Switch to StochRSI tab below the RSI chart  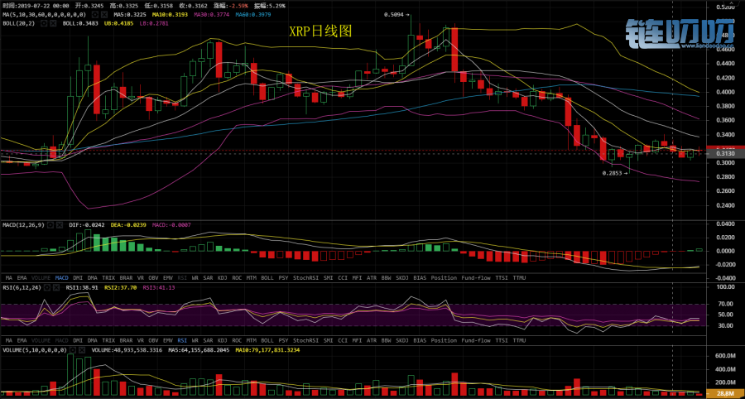pyautogui.click(x=307, y=340)
